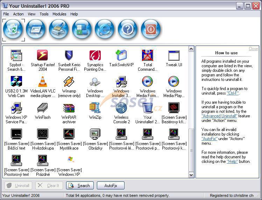Select the Tweak UI program icon

pos(174,55)
